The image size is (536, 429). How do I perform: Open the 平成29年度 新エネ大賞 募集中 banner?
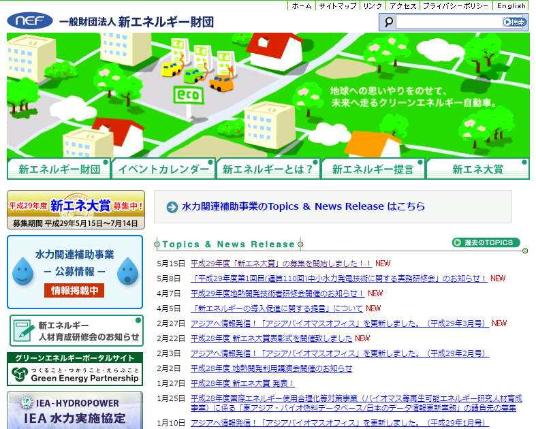tap(76, 210)
